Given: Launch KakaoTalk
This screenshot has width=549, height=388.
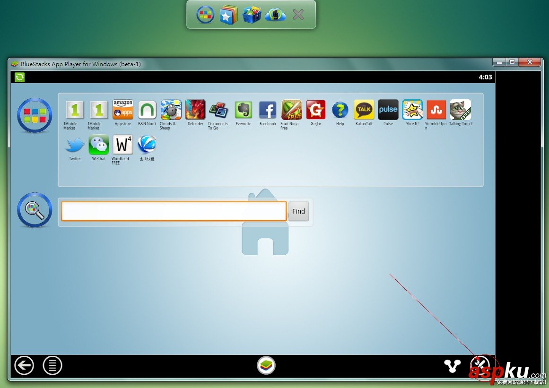Looking at the screenshot, I should (x=364, y=110).
